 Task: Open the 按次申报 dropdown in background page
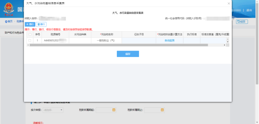53,110
